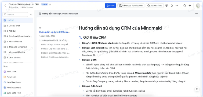This screenshot has height=97, width=203.
Task: Jump to outline item 1. Giới thiệu CRM
Action: (47, 36)
